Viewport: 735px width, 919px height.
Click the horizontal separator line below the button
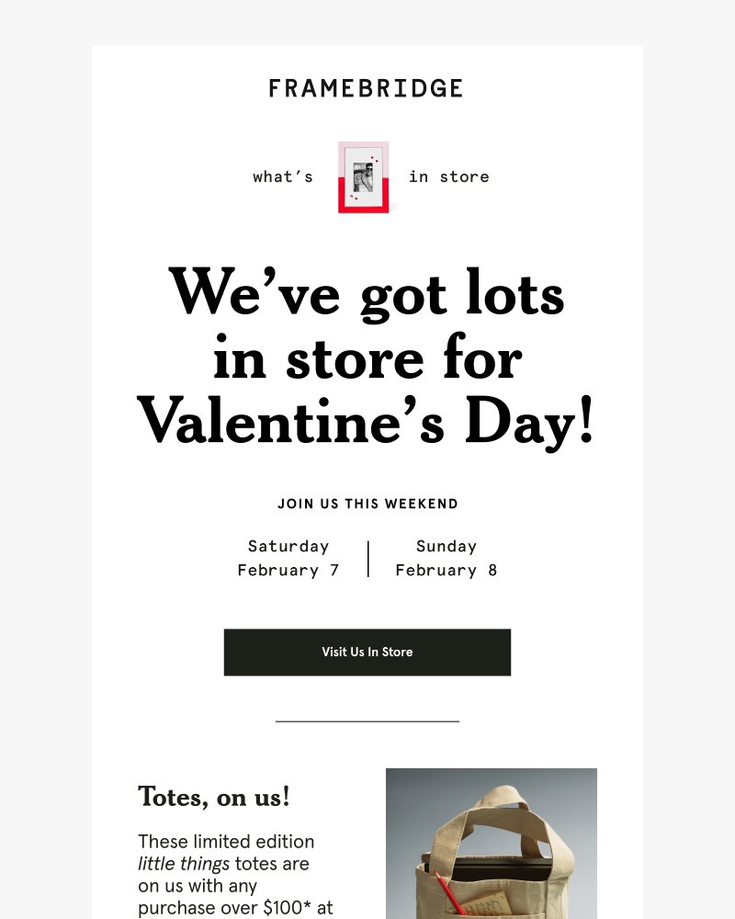[367, 721]
